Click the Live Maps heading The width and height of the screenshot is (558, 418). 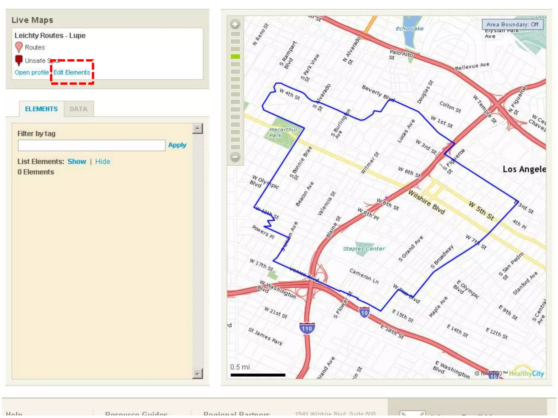coord(32,20)
